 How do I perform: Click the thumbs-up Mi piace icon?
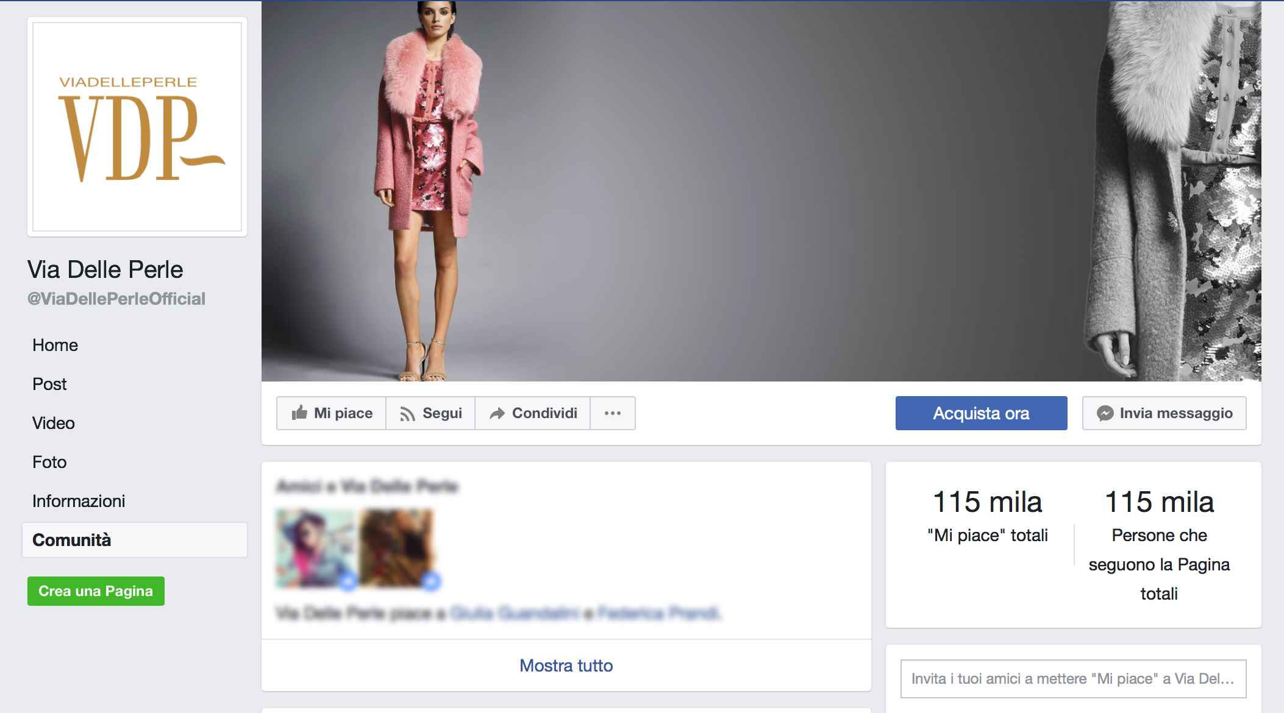point(299,413)
